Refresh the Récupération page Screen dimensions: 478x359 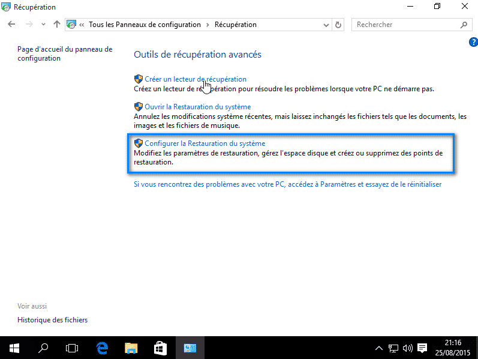tap(339, 25)
